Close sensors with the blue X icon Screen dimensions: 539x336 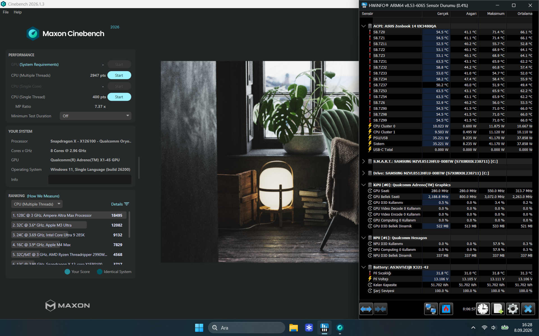(528, 309)
